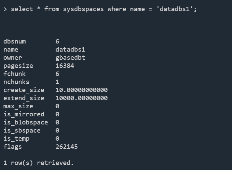
Task: Click the dbsnum value 6
Action: [x=58, y=41]
